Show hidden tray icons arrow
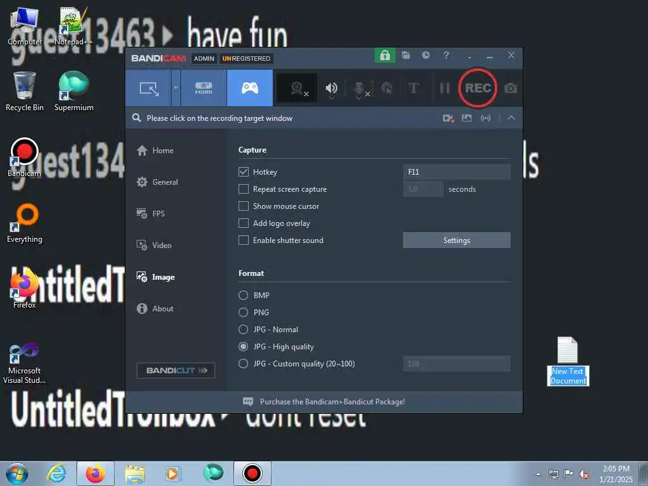The image size is (648, 486). [x=538, y=475]
